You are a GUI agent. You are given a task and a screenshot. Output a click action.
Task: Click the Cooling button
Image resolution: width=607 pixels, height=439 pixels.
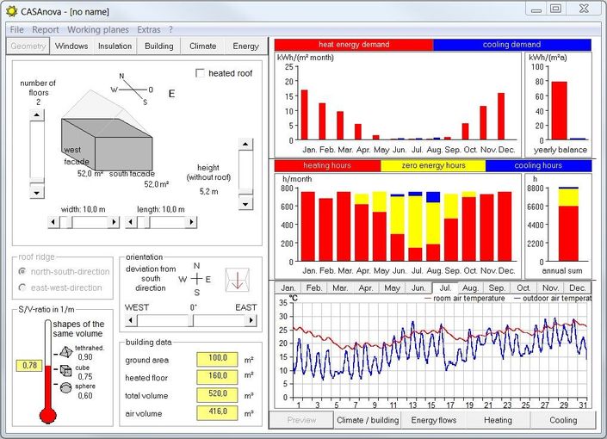[x=563, y=420]
